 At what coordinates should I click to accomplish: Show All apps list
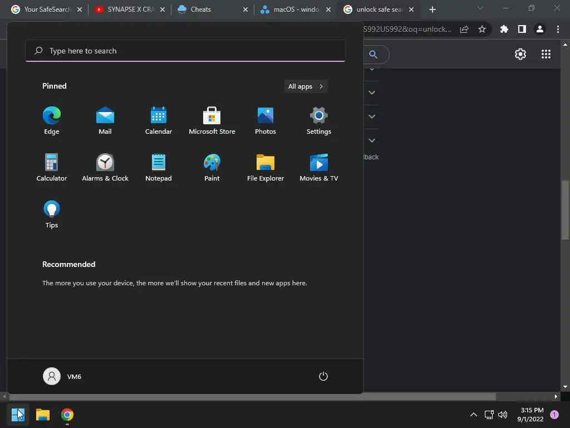tap(306, 86)
